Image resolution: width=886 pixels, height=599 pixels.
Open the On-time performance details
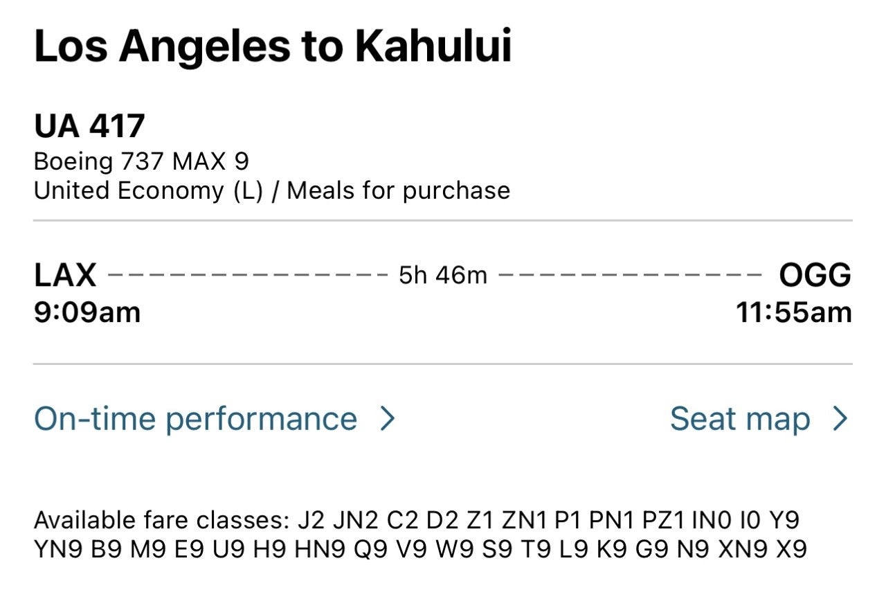tap(197, 418)
